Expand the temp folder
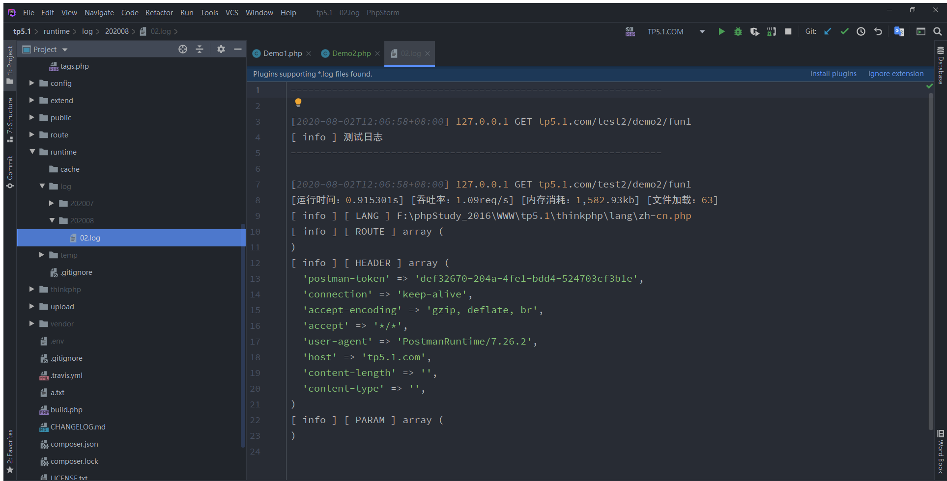 click(x=41, y=255)
